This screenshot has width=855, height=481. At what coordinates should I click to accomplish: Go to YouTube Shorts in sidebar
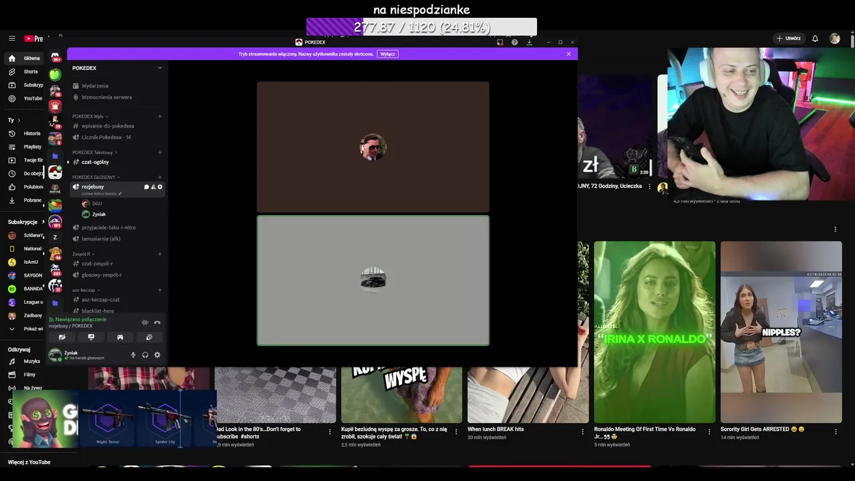(25, 71)
